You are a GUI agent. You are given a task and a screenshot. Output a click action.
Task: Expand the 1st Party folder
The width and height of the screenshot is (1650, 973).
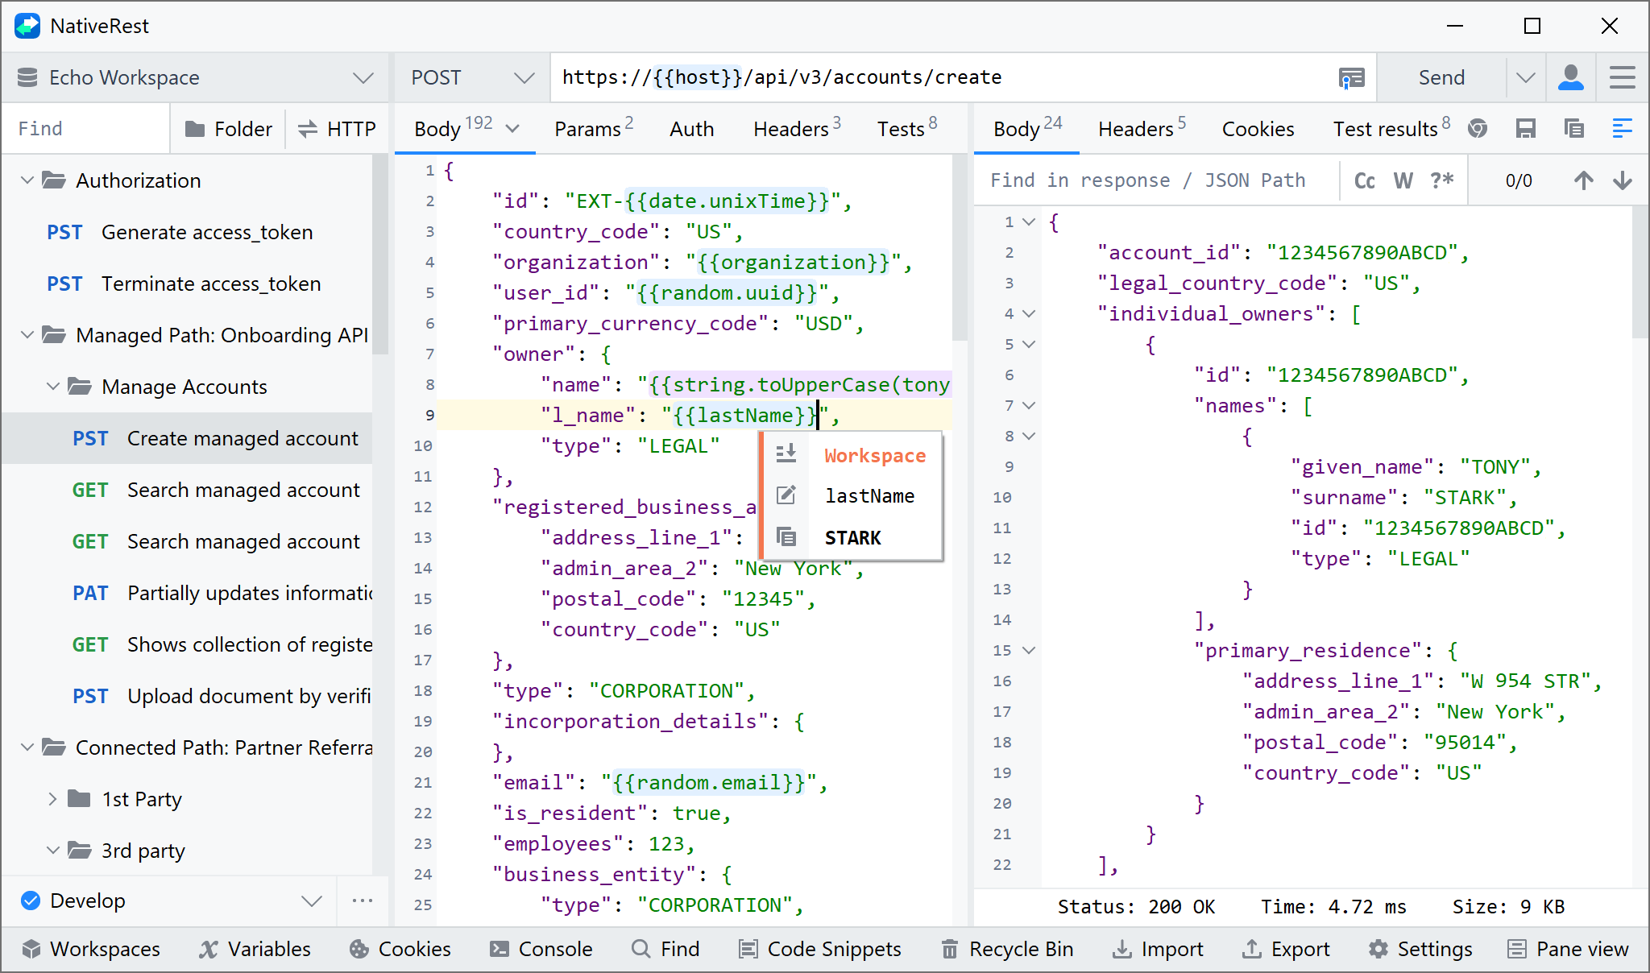click(52, 799)
